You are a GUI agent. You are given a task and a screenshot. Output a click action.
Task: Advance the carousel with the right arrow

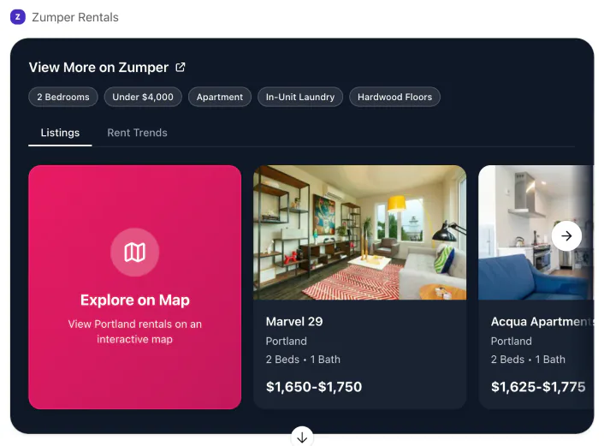566,235
